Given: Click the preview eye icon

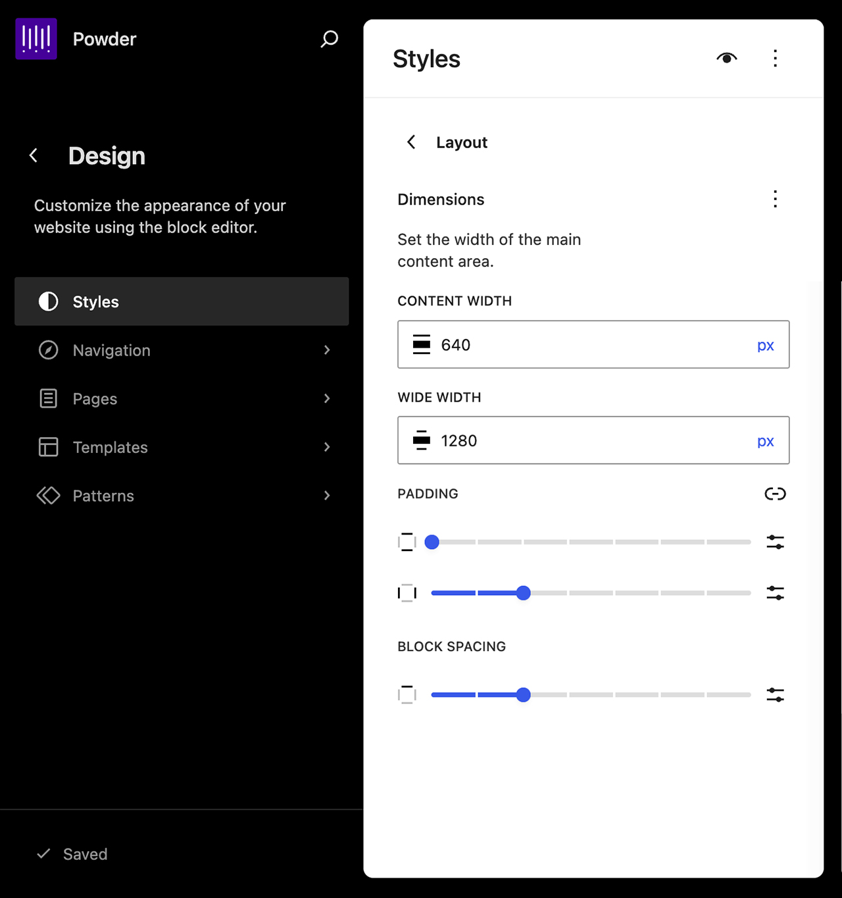Looking at the screenshot, I should pos(726,58).
